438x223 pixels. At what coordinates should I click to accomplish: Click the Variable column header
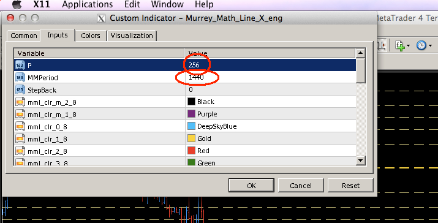coord(99,53)
